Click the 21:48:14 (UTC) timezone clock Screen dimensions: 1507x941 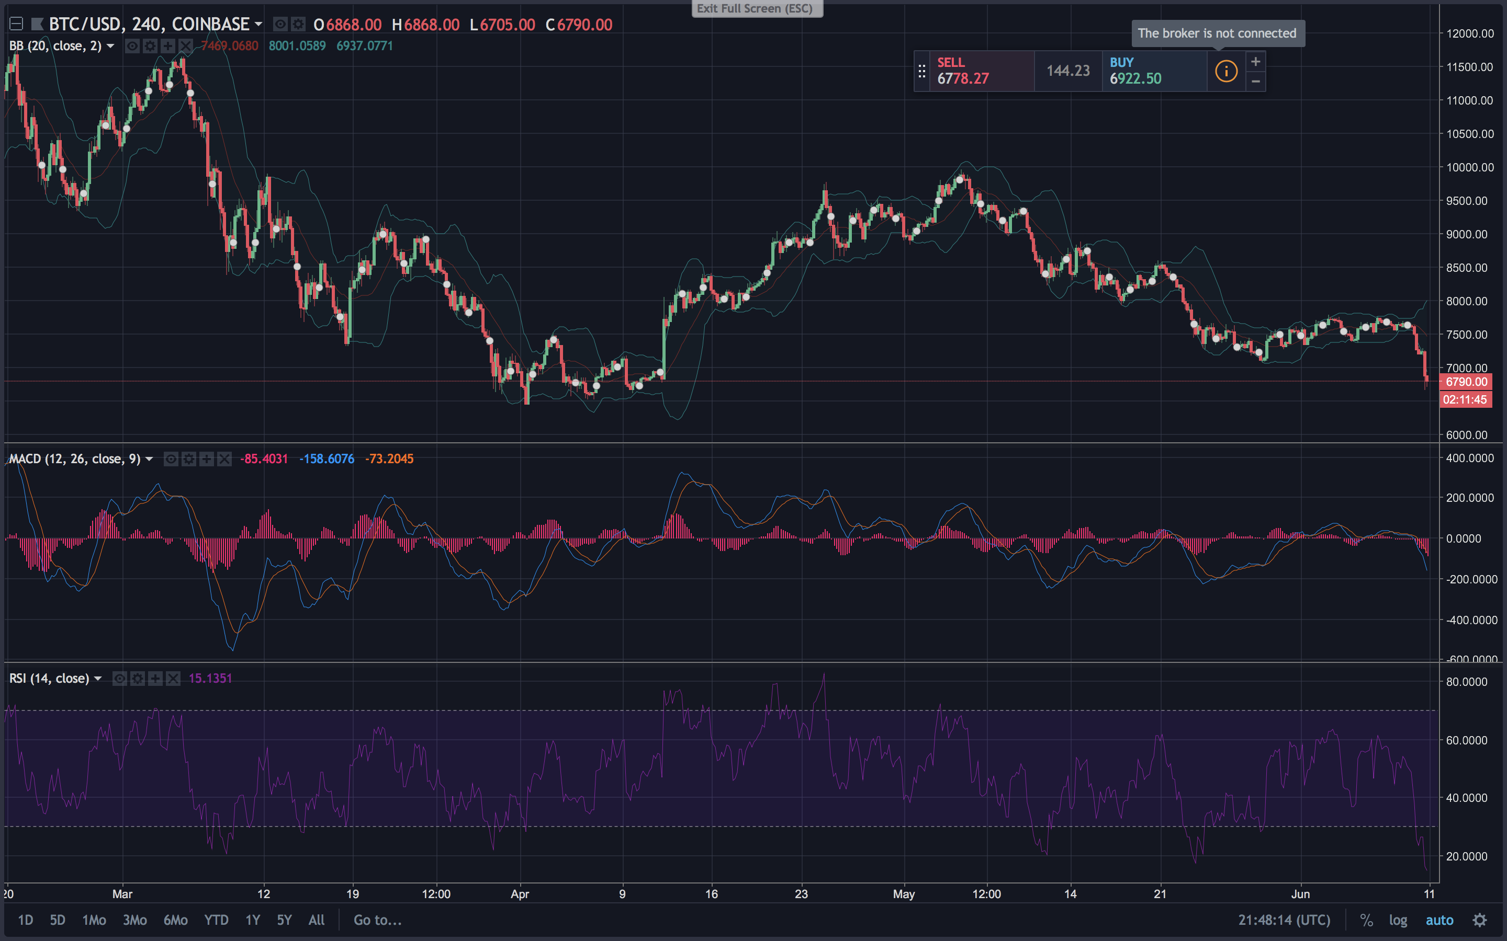click(1284, 920)
